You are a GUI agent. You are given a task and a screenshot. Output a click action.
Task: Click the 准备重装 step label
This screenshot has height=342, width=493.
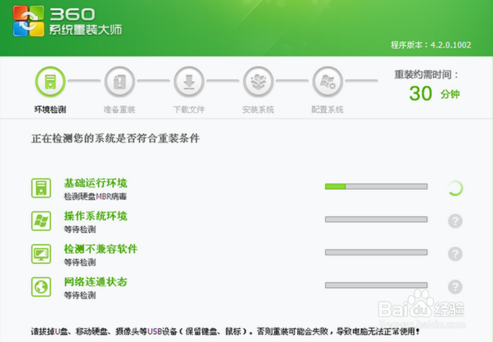pyautogui.click(x=119, y=110)
